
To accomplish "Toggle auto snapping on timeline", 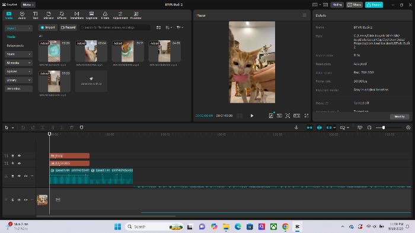I will coord(320,127).
